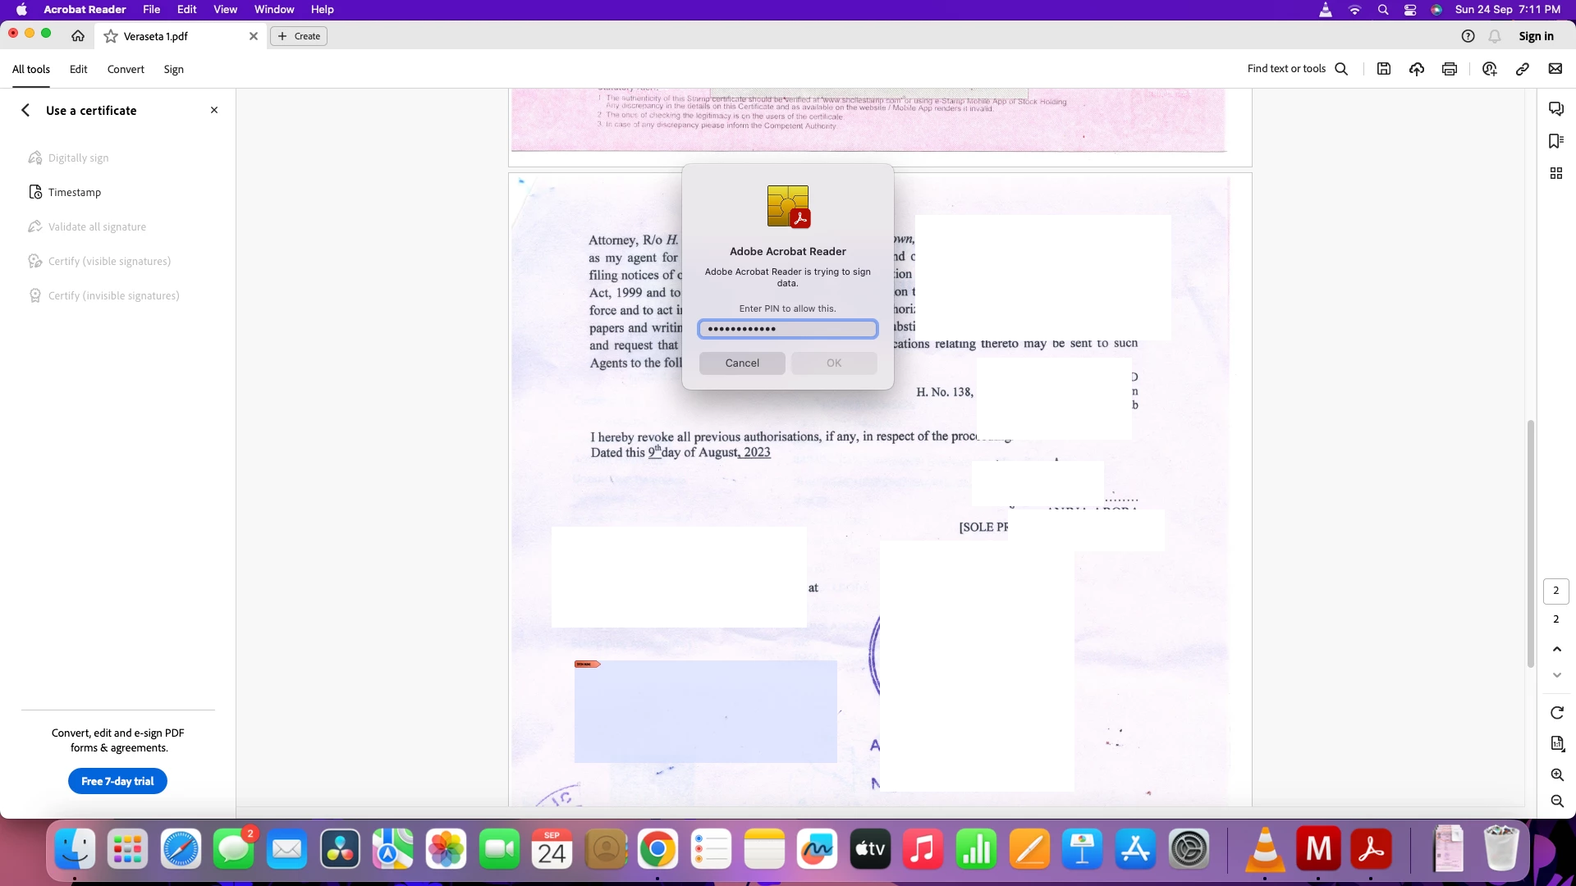1576x886 pixels.
Task: Click into the PIN entry field
Action: (x=788, y=329)
